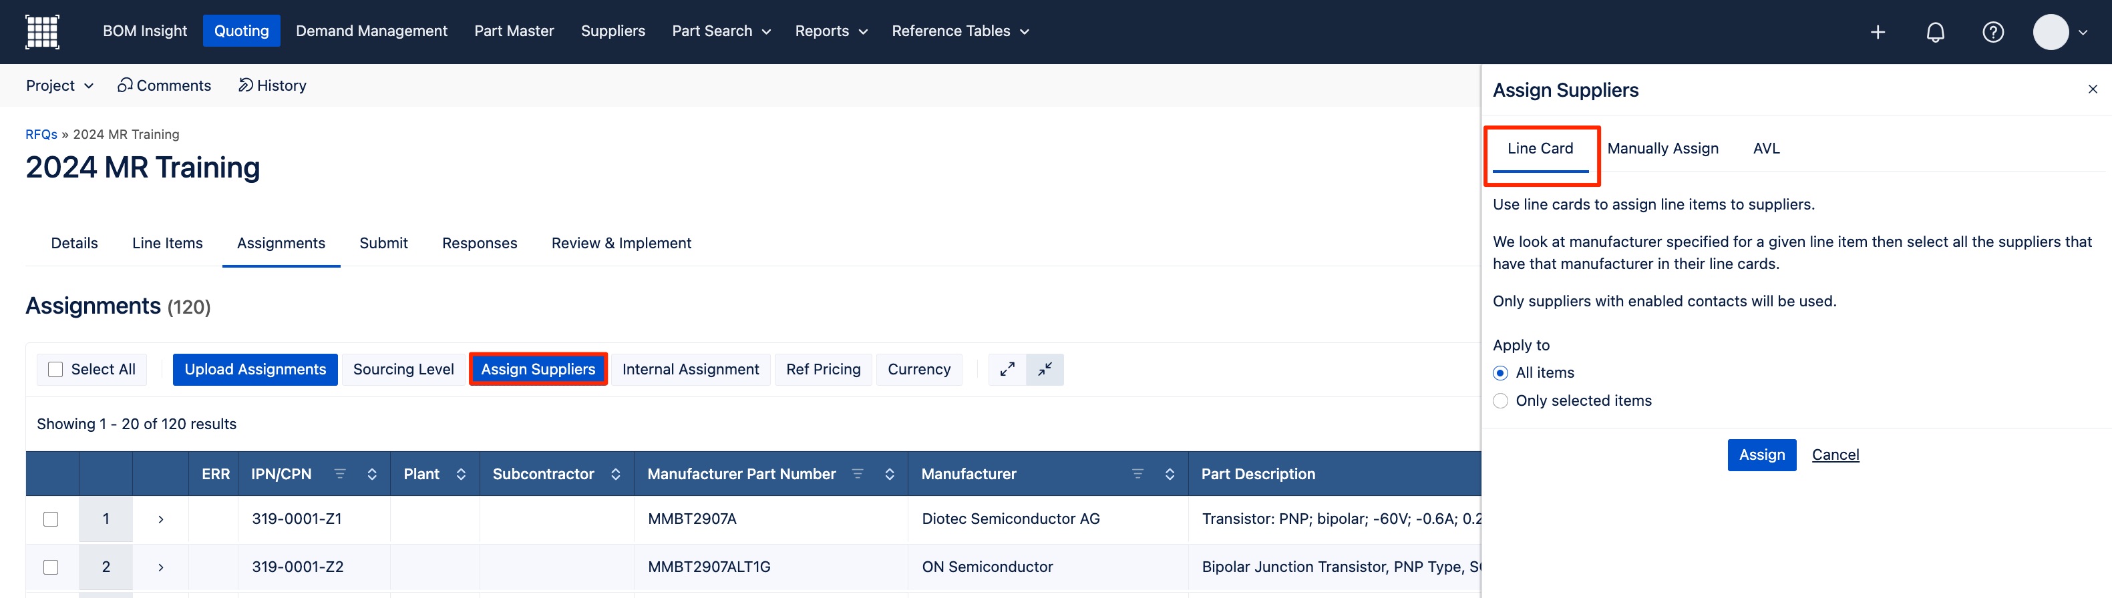The width and height of the screenshot is (2112, 598).
Task: Expand the user account chevron
Action: tap(2083, 33)
